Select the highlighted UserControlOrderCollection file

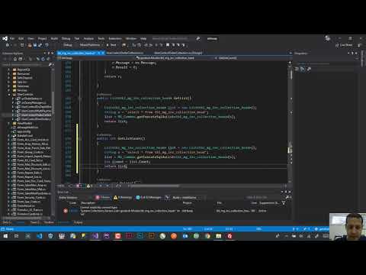click(34, 115)
